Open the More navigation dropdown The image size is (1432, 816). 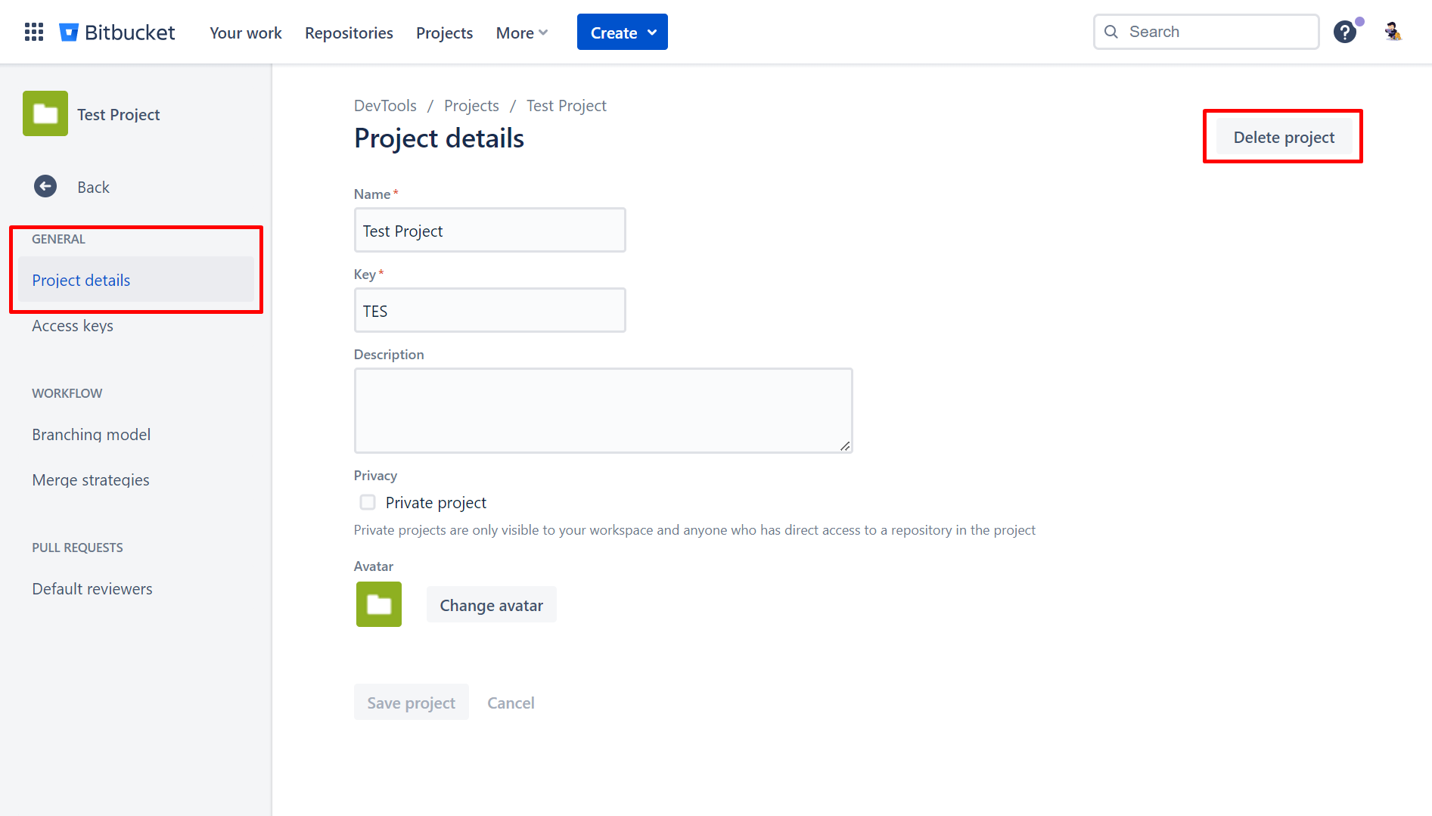pyautogui.click(x=521, y=33)
